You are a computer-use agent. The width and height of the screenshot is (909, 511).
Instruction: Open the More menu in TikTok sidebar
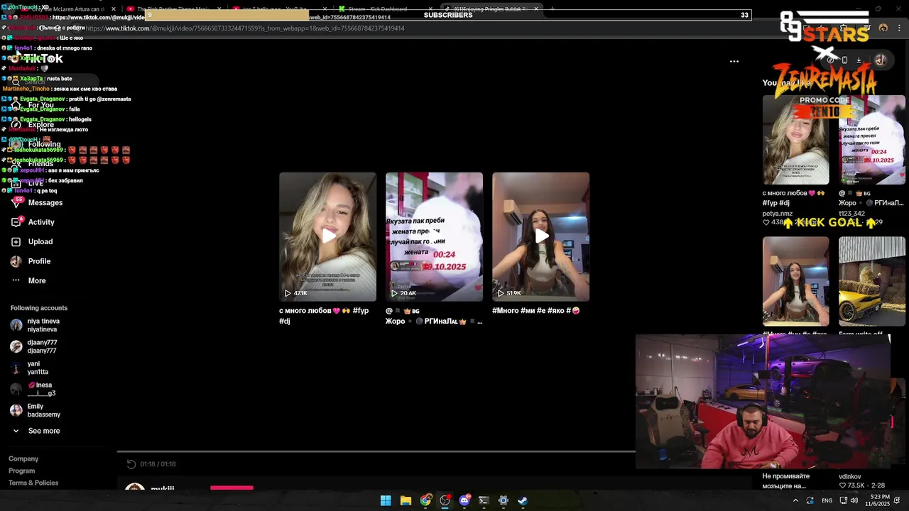click(28, 281)
